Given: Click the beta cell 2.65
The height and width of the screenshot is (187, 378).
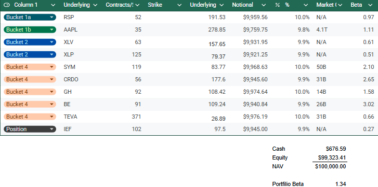Looking at the screenshot, I should 369,79.
